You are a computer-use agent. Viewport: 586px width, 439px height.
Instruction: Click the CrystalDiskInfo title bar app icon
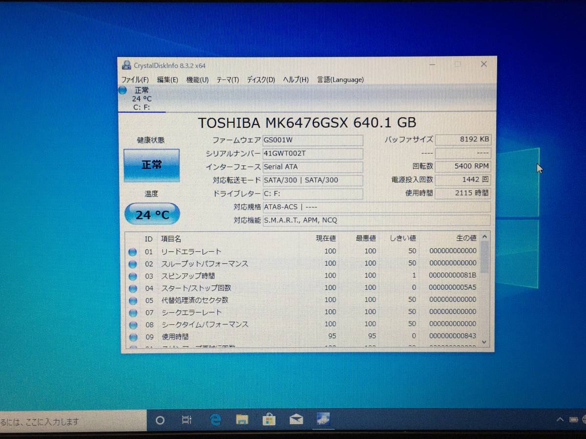point(126,65)
